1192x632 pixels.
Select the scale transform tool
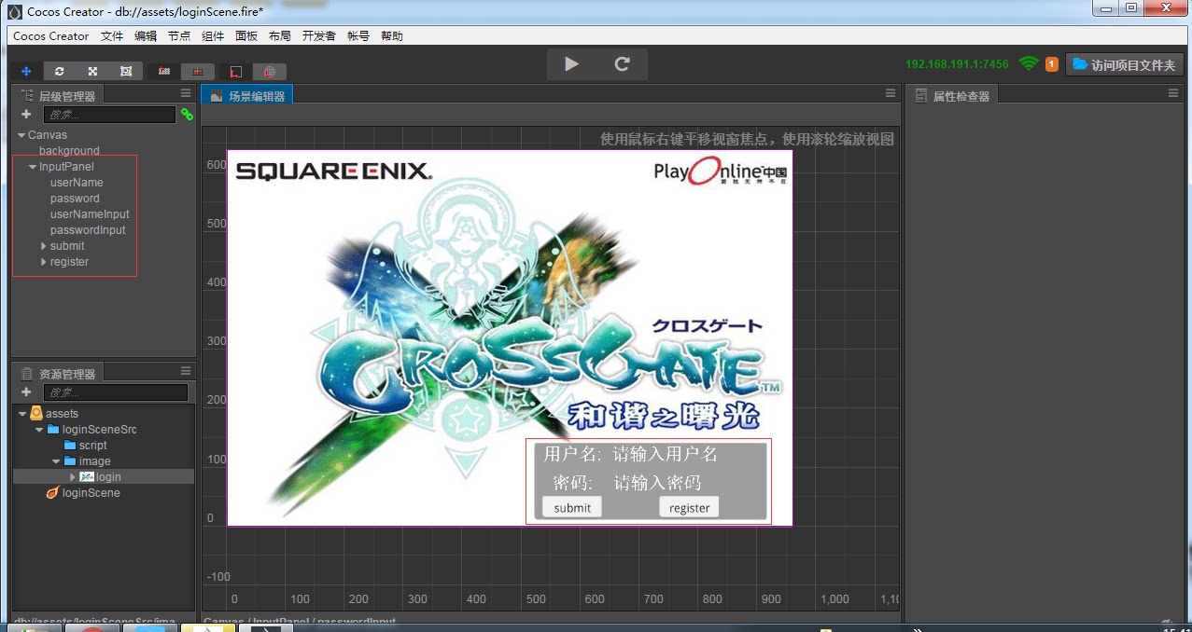point(92,72)
